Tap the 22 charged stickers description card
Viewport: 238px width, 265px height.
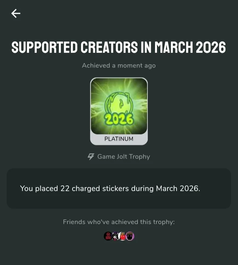[x=119, y=188]
